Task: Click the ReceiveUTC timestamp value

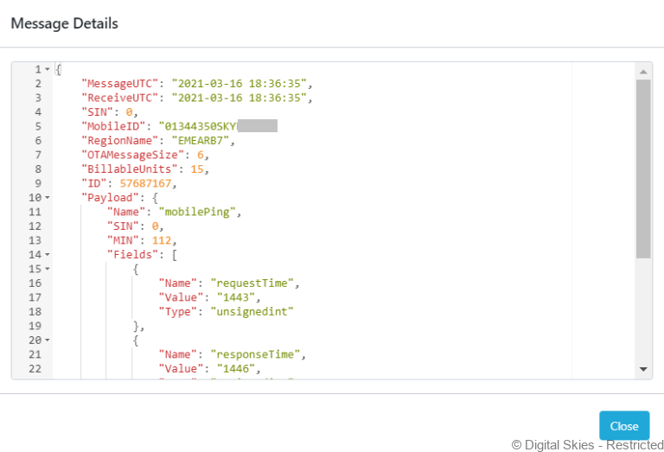Action: click(x=239, y=98)
